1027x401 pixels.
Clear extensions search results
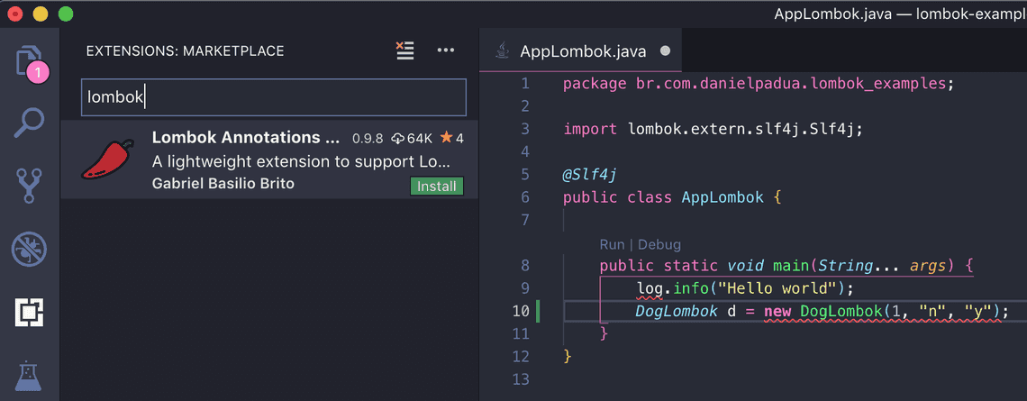click(x=404, y=50)
